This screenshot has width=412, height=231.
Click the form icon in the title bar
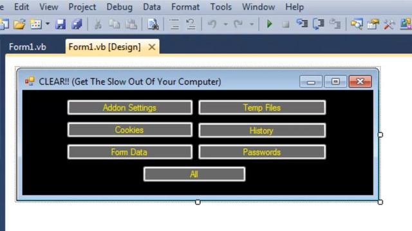(30, 81)
